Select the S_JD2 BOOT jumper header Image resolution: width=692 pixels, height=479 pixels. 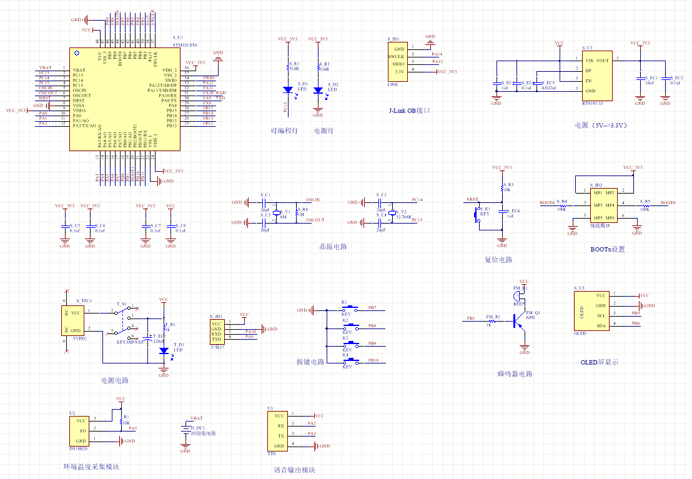click(604, 205)
